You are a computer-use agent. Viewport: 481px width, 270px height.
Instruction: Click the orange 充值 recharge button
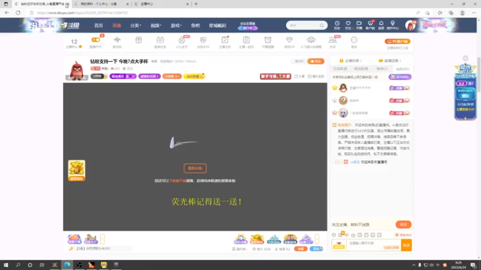point(301,249)
